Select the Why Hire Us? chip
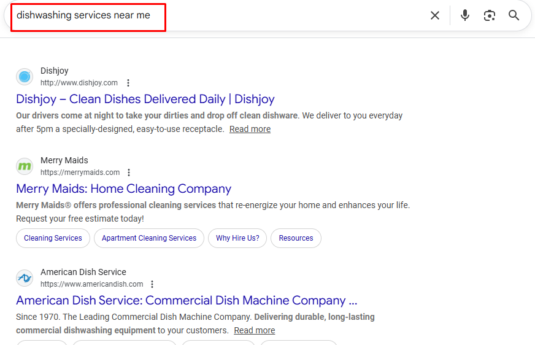The width and height of the screenshot is (535, 345). point(237,238)
